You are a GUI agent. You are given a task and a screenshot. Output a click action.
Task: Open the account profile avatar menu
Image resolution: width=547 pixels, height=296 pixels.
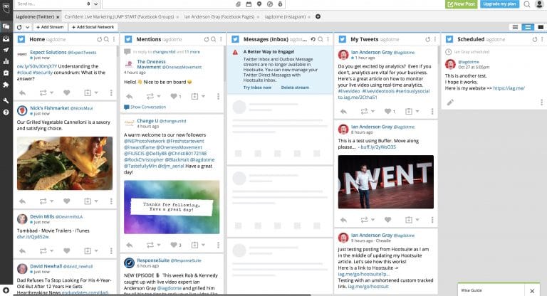pos(540,4)
